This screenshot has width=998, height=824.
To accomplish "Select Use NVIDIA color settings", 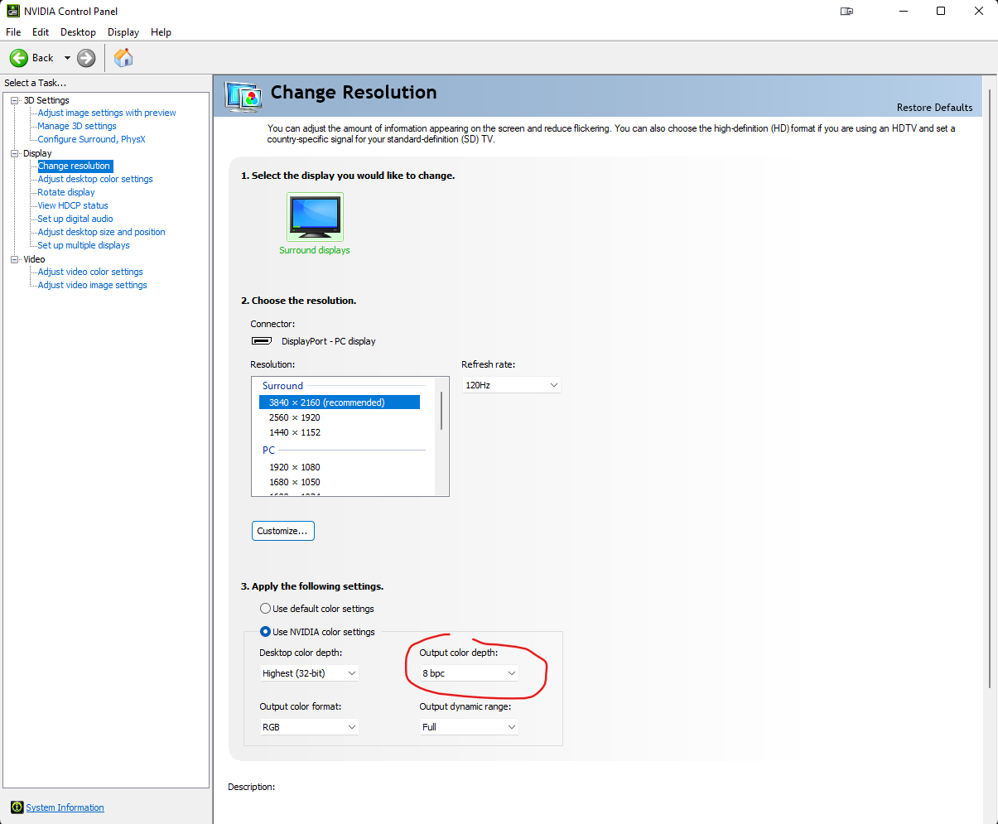I will click(265, 631).
